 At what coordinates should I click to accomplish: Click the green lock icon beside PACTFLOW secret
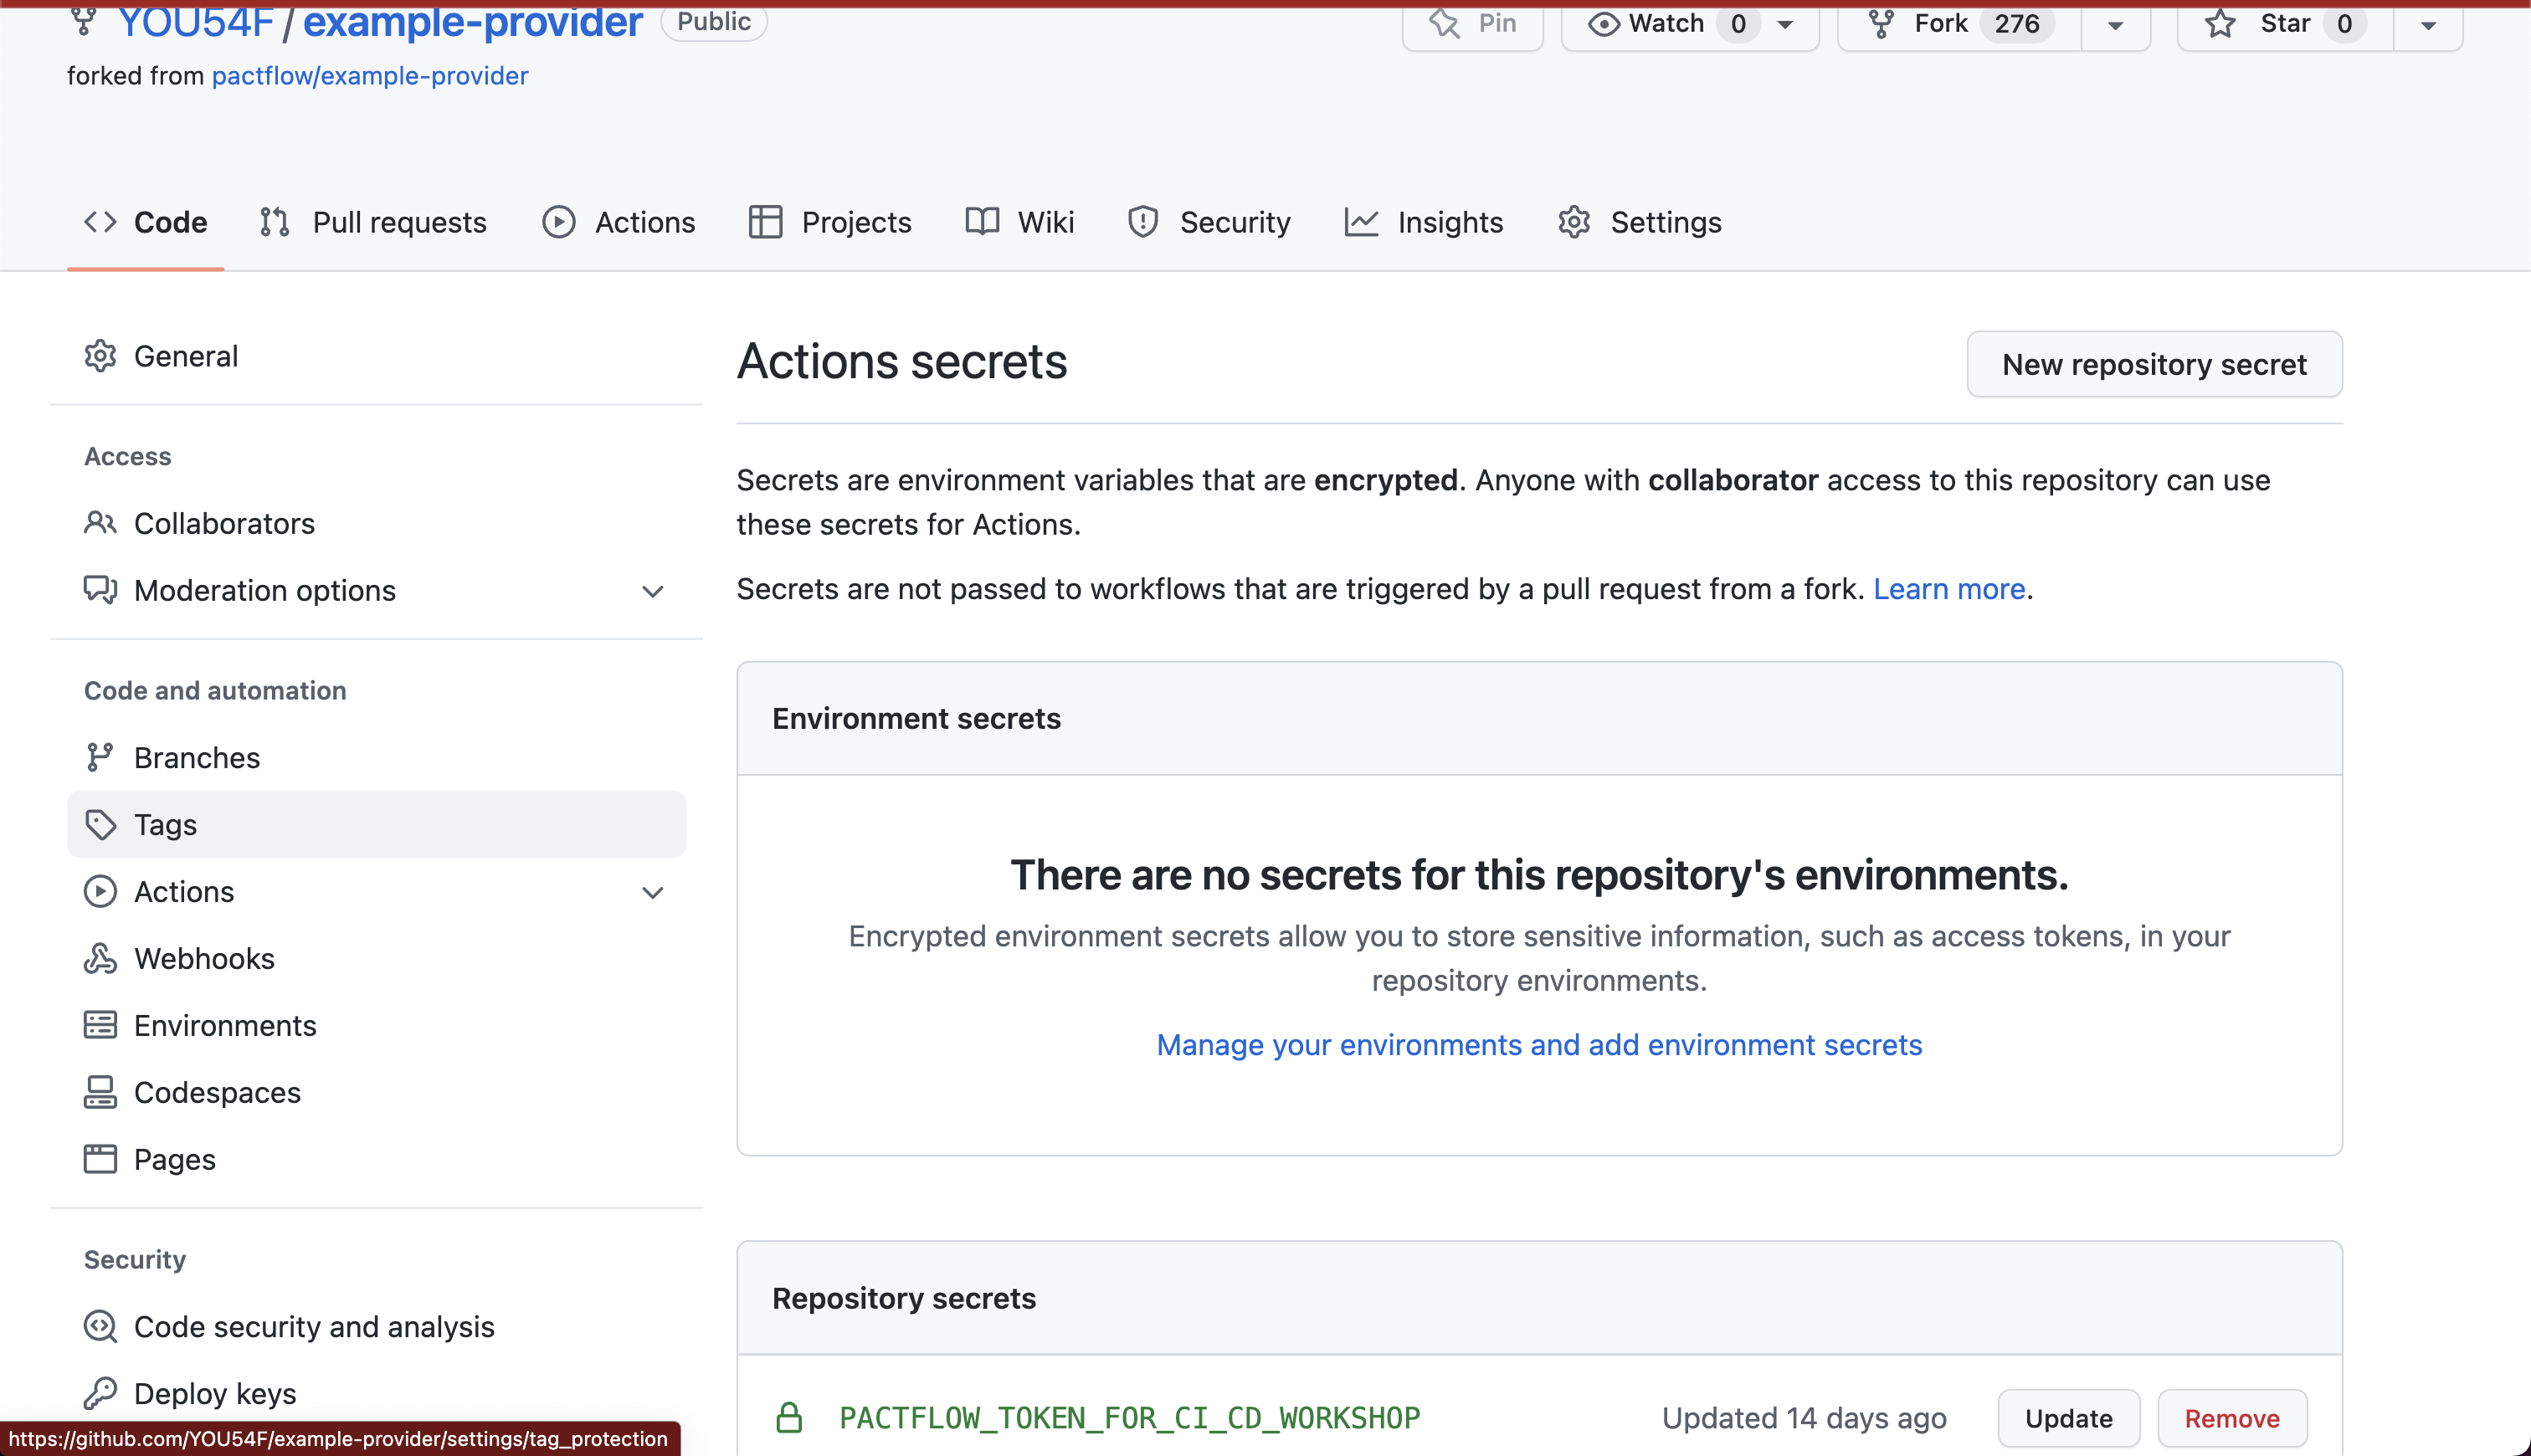(790, 1417)
